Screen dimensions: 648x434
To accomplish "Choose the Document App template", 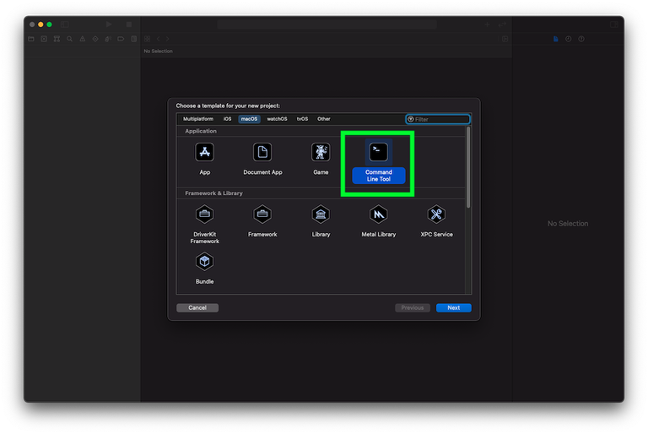I will 262,159.
